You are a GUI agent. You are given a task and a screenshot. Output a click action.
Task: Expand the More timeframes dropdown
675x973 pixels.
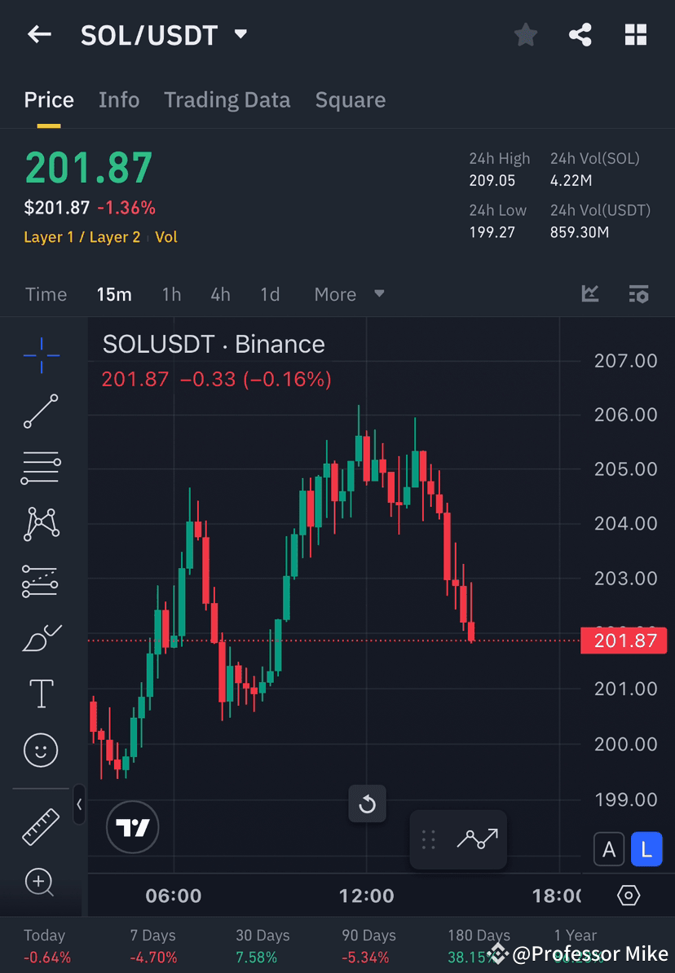349,294
